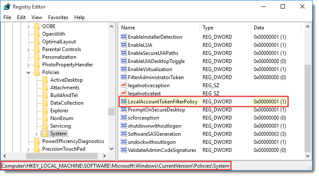Click the DWORD icon beside EnableSecureUIAPaths
319x177 pixels.
(x=124, y=53)
